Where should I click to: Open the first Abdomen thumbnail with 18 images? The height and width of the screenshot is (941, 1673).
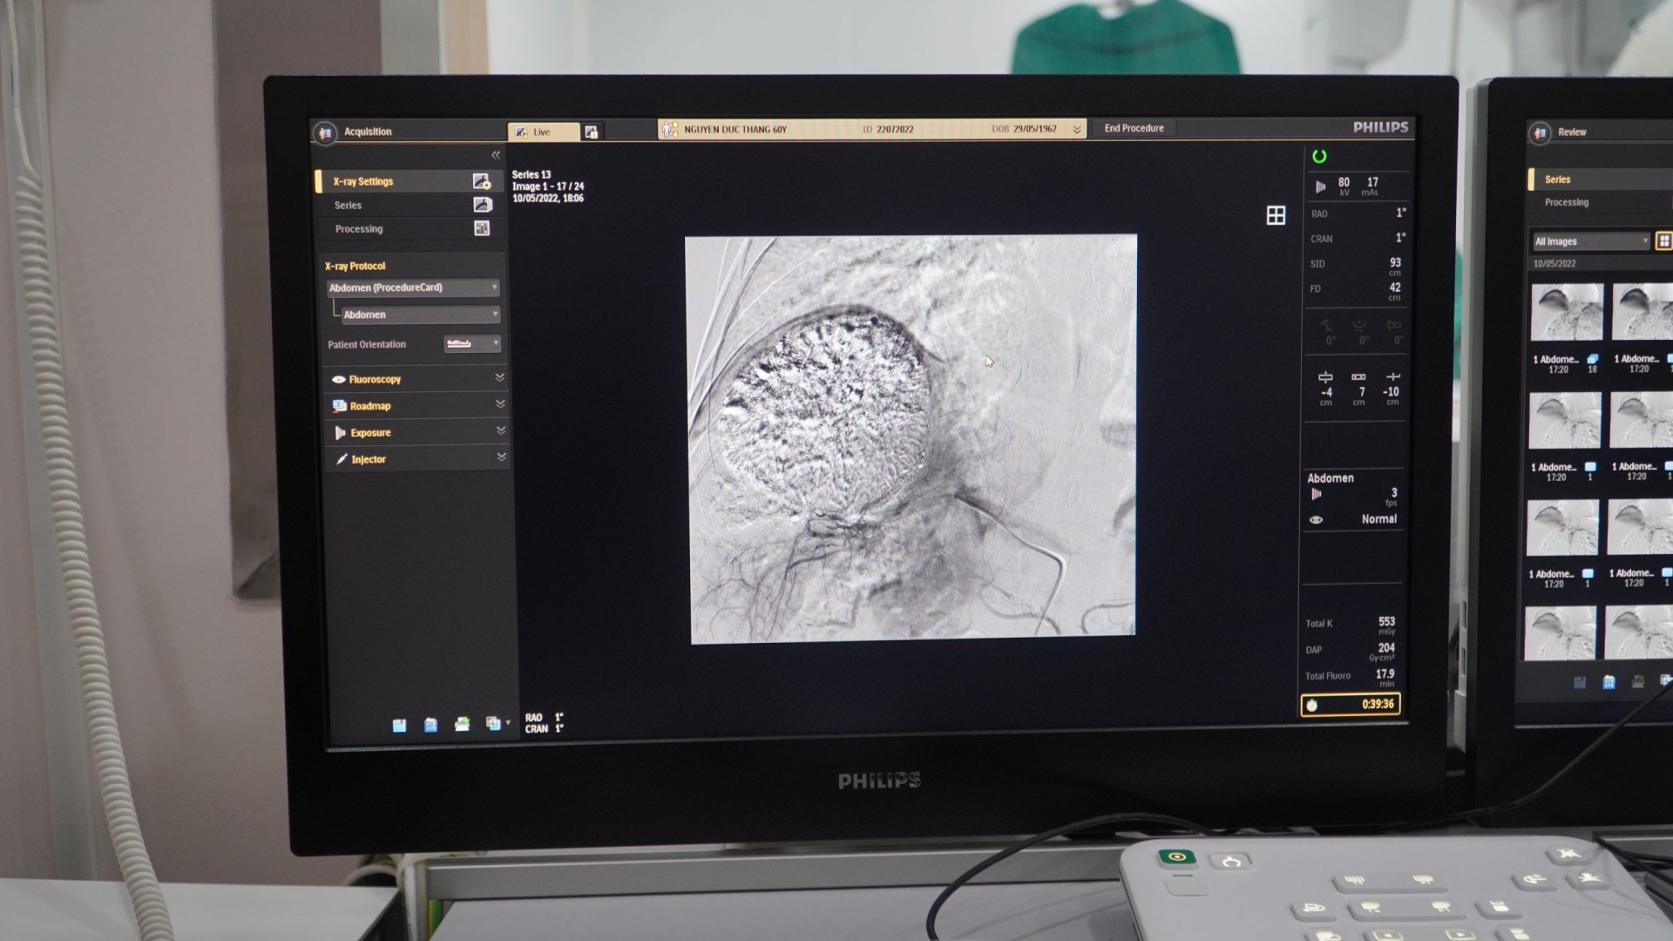pyautogui.click(x=1567, y=311)
